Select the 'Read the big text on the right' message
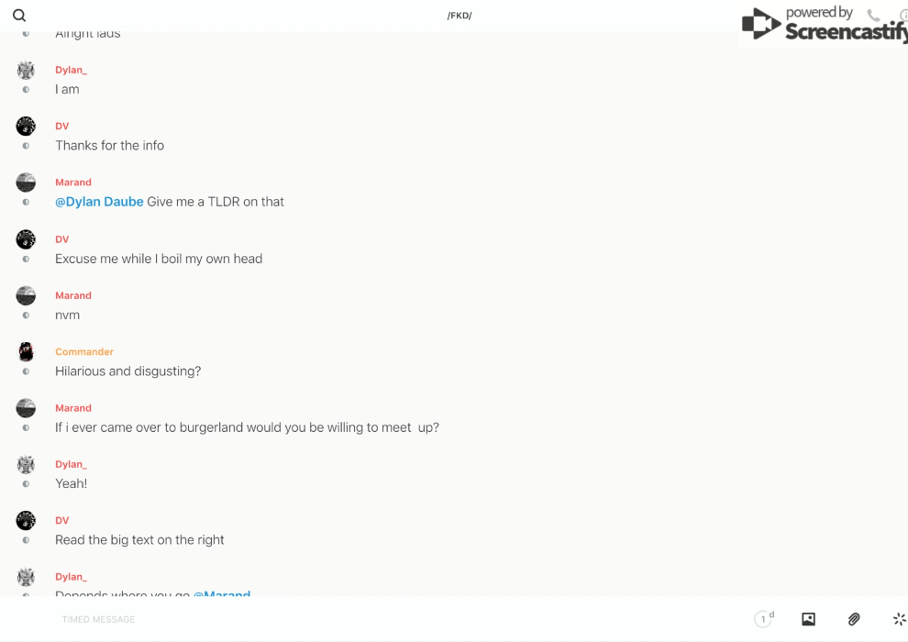The height and width of the screenshot is (642, 908). tap(139, 540)
